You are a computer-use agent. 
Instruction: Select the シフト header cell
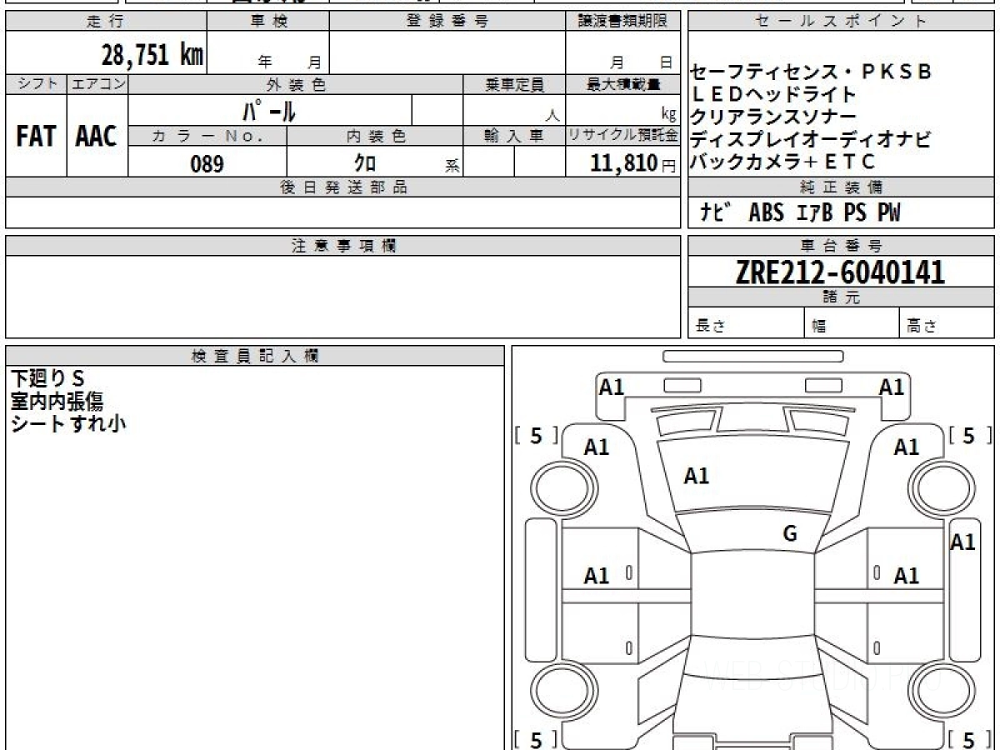click(x=37, y=84)
